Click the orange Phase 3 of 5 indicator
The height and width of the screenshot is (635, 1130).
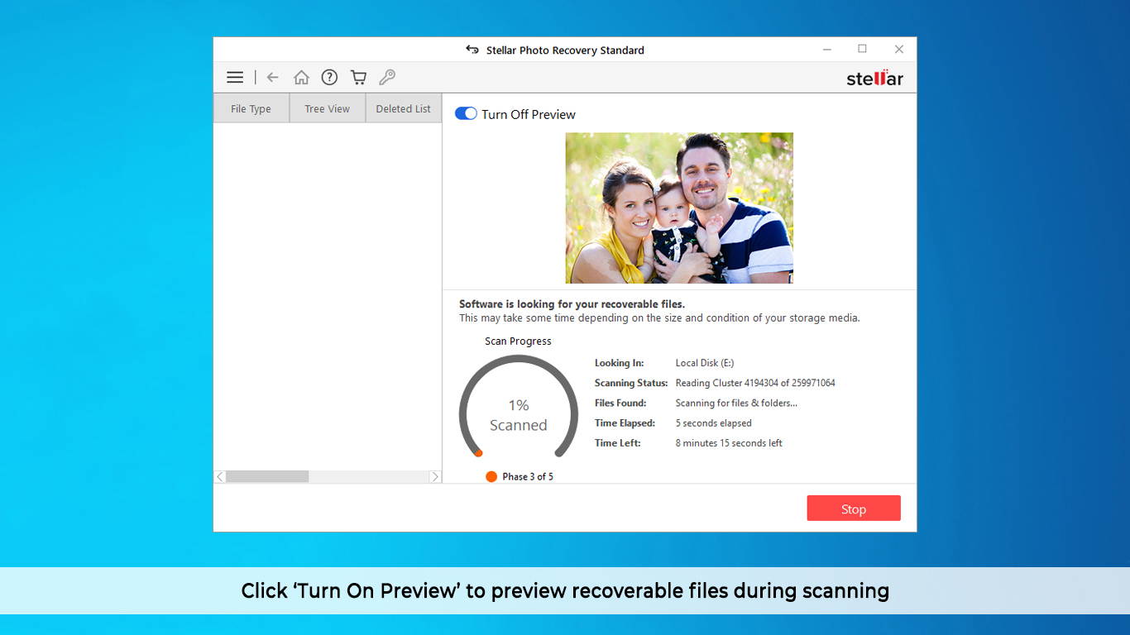pyautogui.click(x=491, y=476)
